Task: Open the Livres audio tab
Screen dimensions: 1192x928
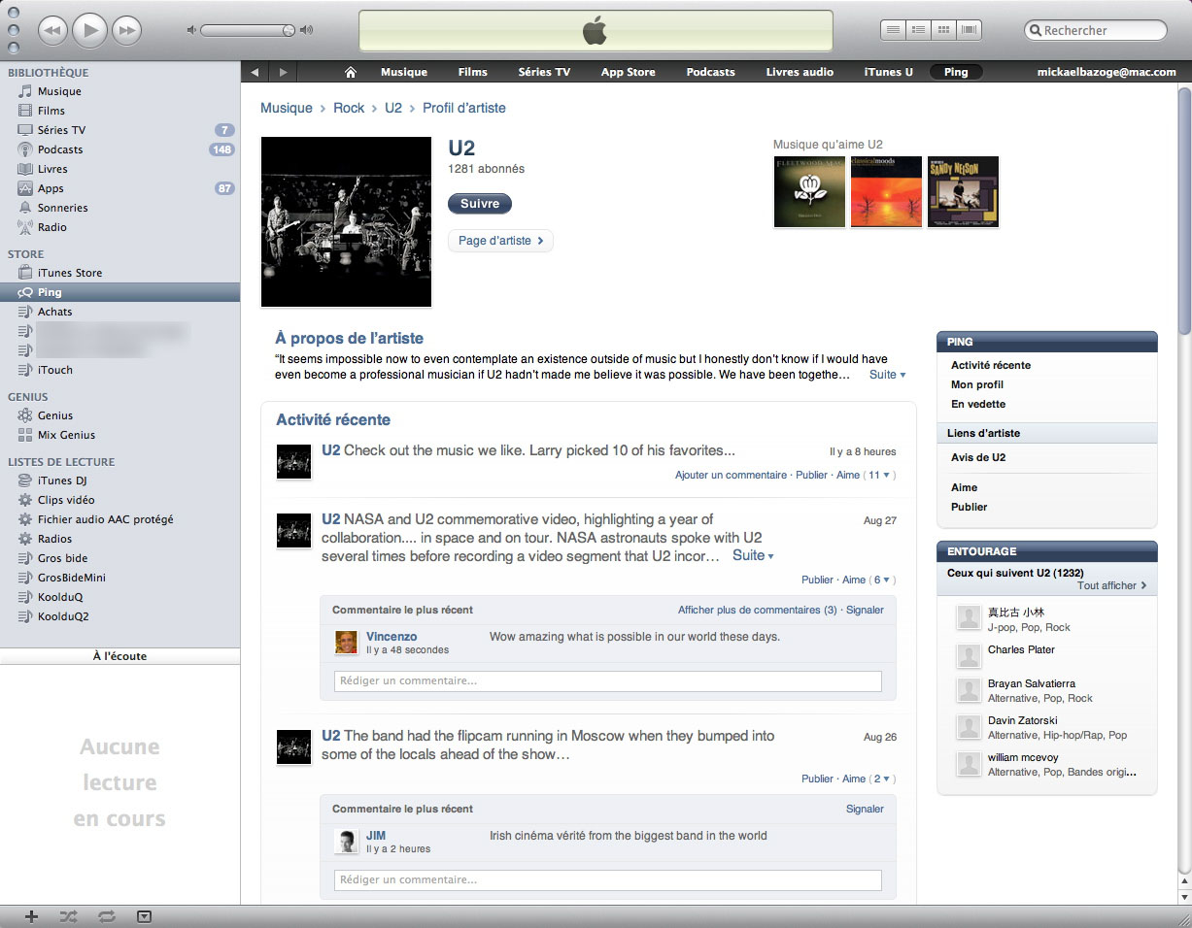Action: coord(800,72)
